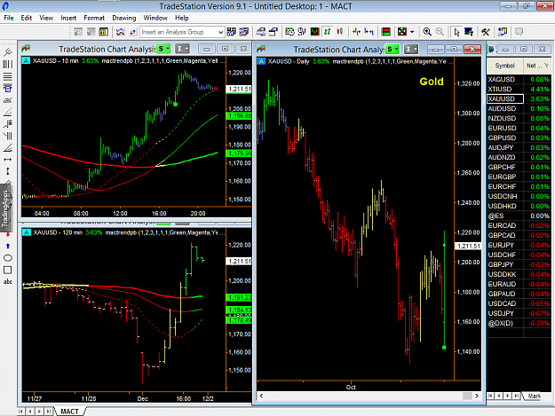Screen dimensions: 555x416
Task: Select the rectangle drawing tool
Action: (8, 270)
